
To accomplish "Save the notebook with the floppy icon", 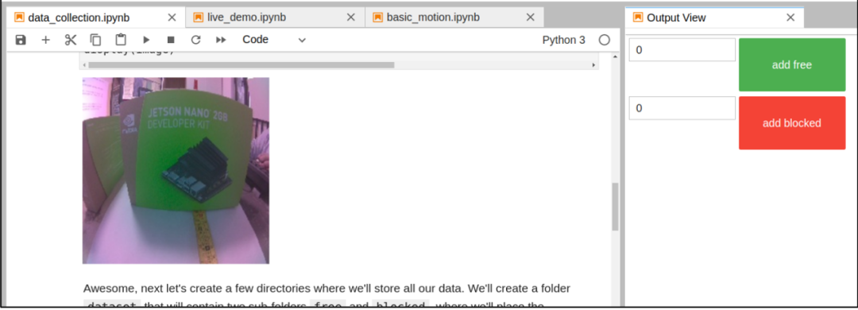I will 21,40.
